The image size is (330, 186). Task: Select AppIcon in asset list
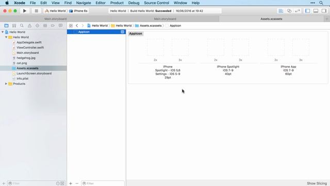click(96, 32)
